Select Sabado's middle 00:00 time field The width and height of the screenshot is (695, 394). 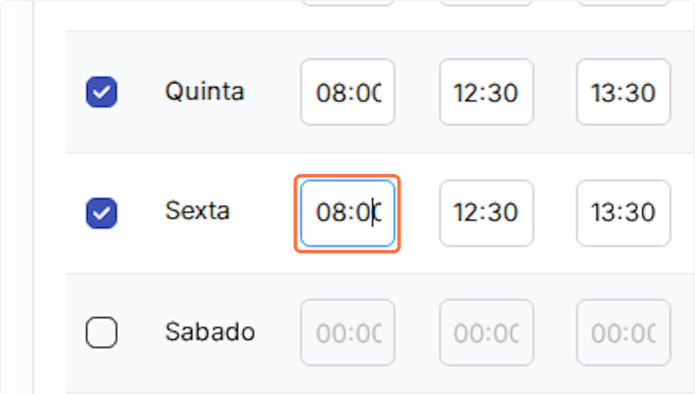486,333
